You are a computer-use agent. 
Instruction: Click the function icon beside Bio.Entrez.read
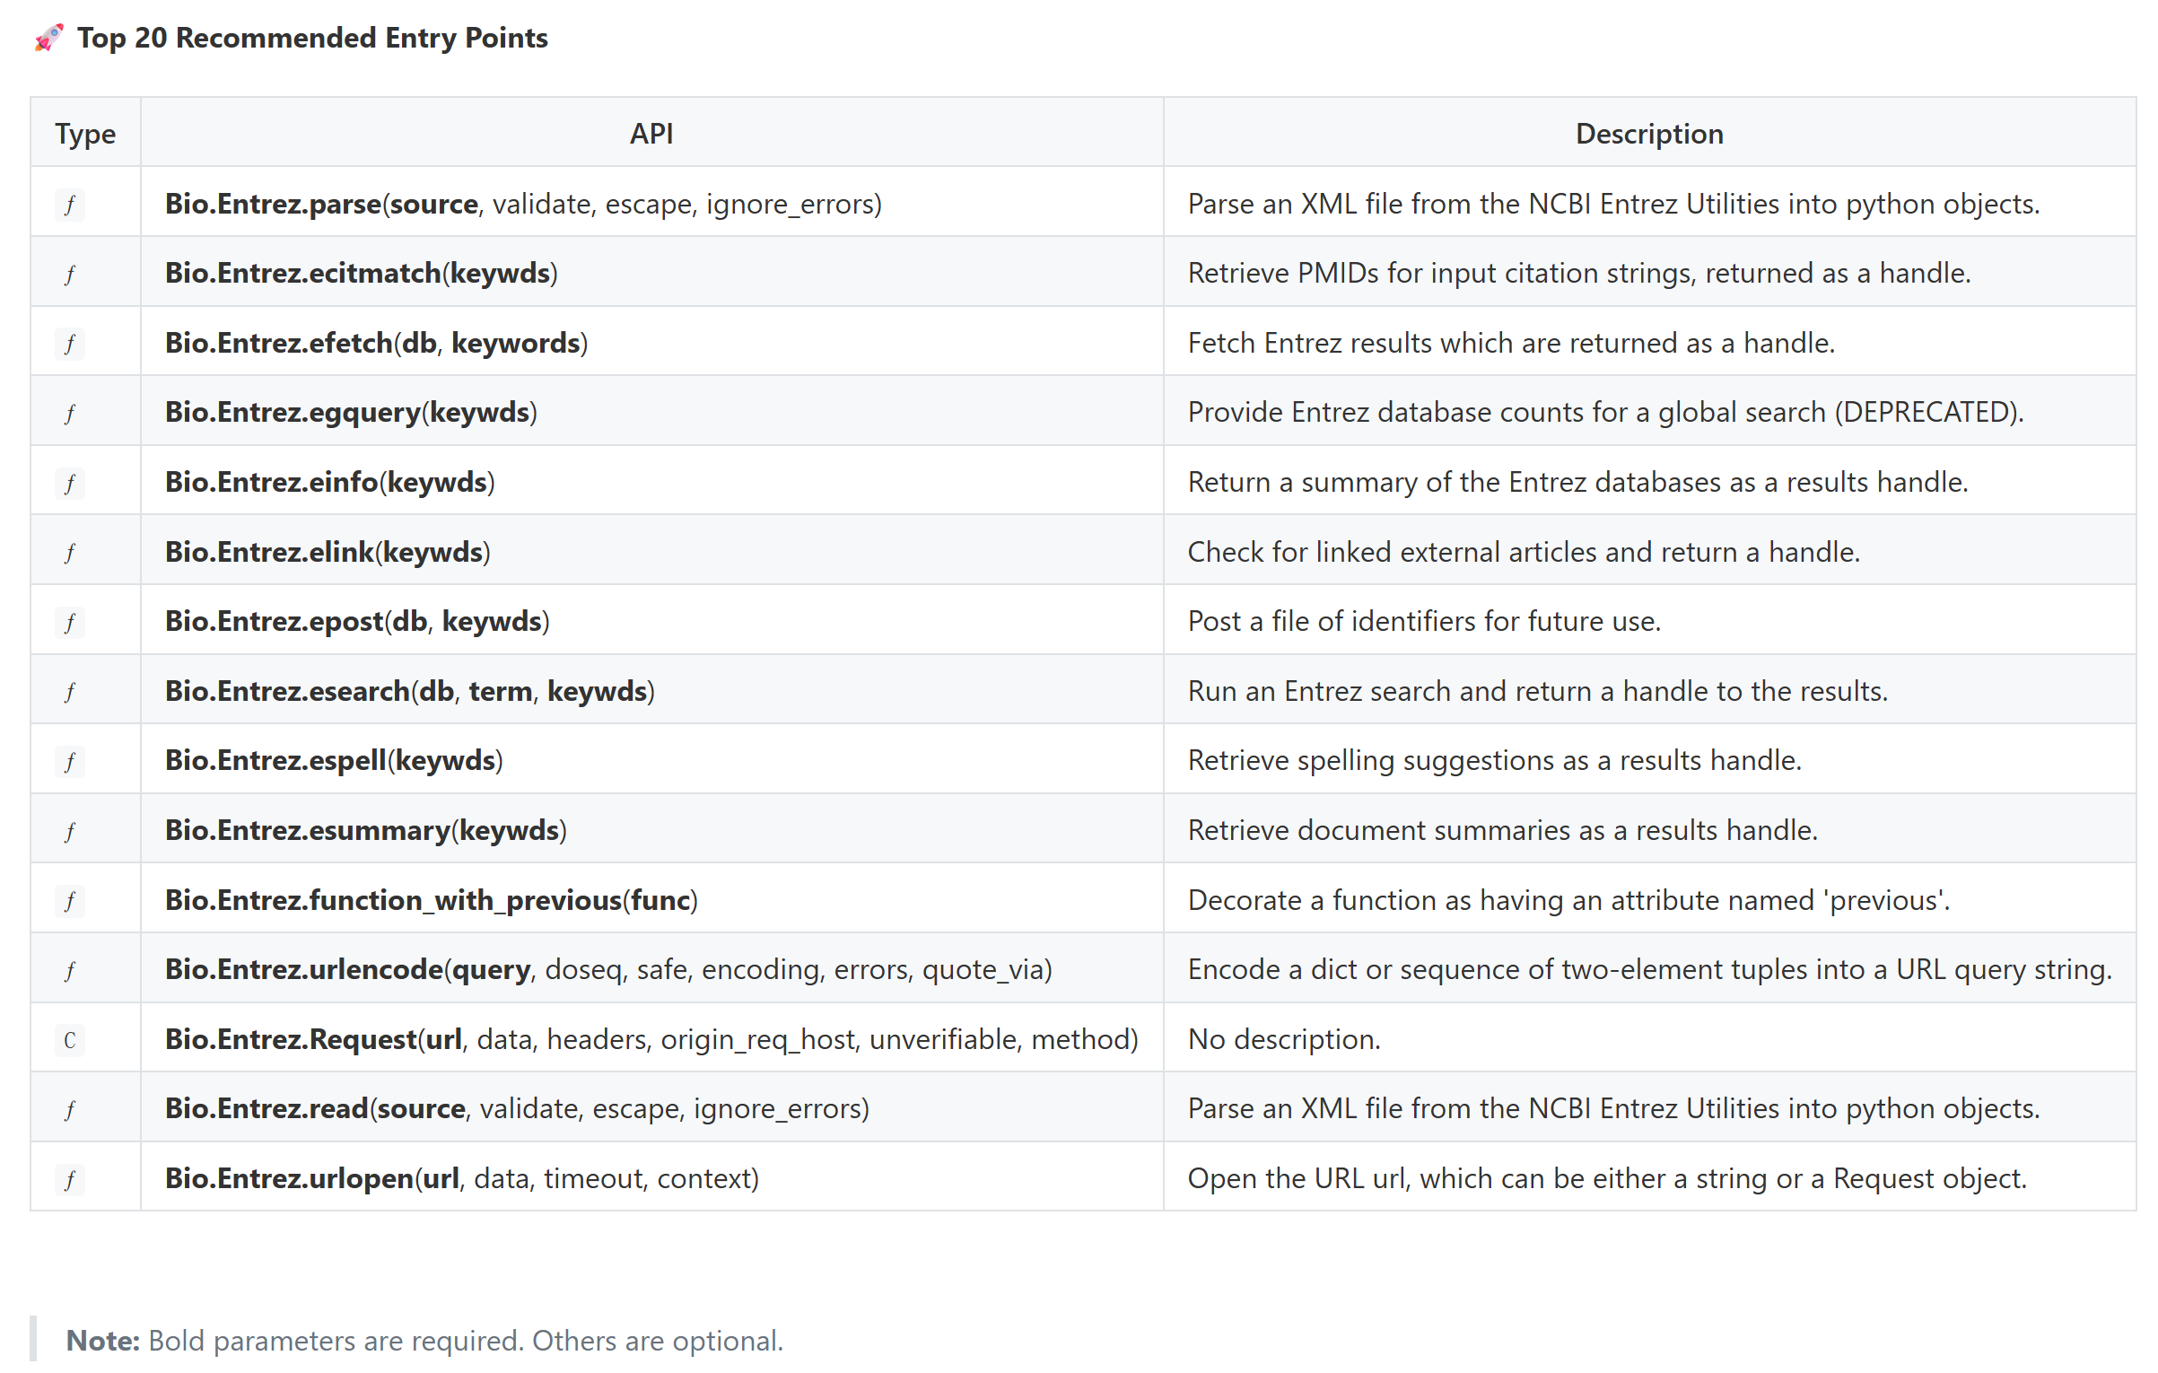click(x=70, y=1110)
